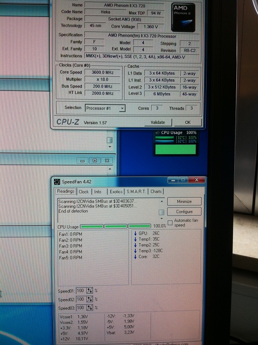Click the Speed01 spinner arrows
The image size is (258, 345).
coord(89,291)
